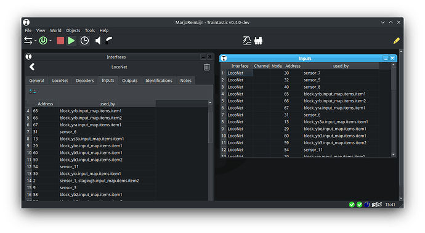425x233 pixels.
Task: Click the Channel column header
Action: pos(262,66)
